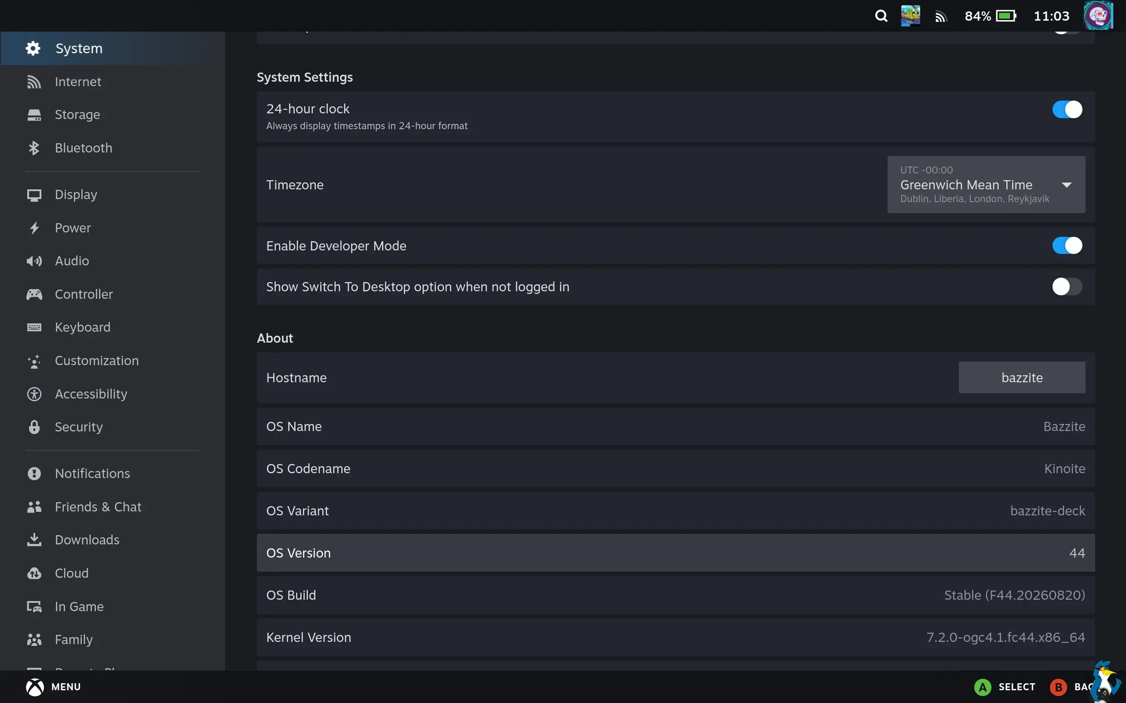Click the Family group icon
This screenshot has width=1126, height=703.
[x=34, y=640]
